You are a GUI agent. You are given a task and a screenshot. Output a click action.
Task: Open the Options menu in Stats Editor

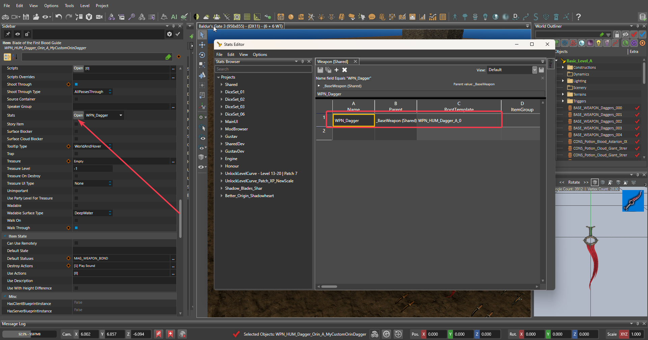click(x=260, y=55)
